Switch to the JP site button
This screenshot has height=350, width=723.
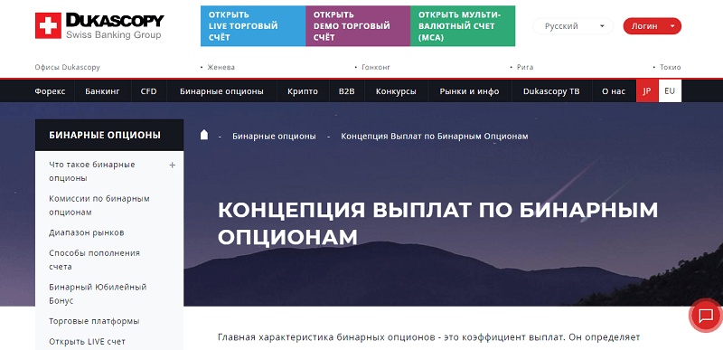coord(647,90)
